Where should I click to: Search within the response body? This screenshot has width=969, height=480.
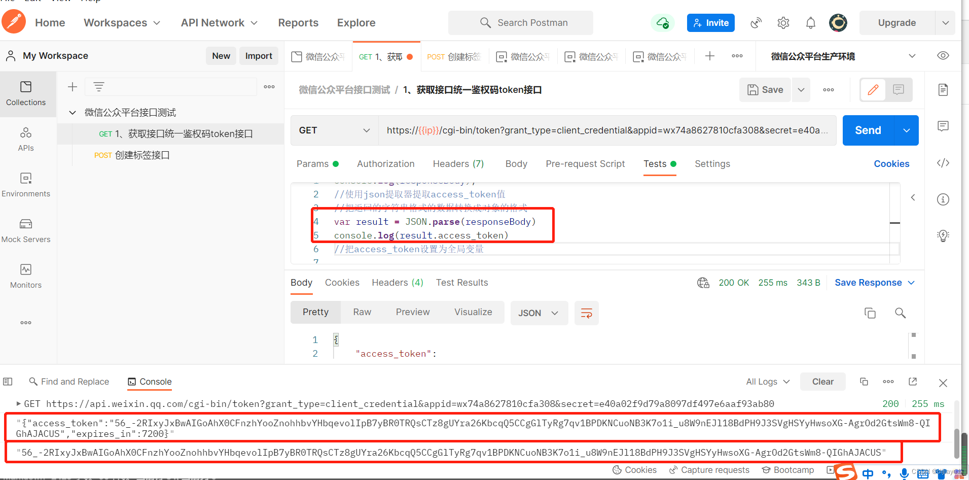click(x=900, y=313)
